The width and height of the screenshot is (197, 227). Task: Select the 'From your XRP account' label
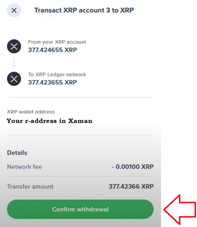[x=57, y=42]
